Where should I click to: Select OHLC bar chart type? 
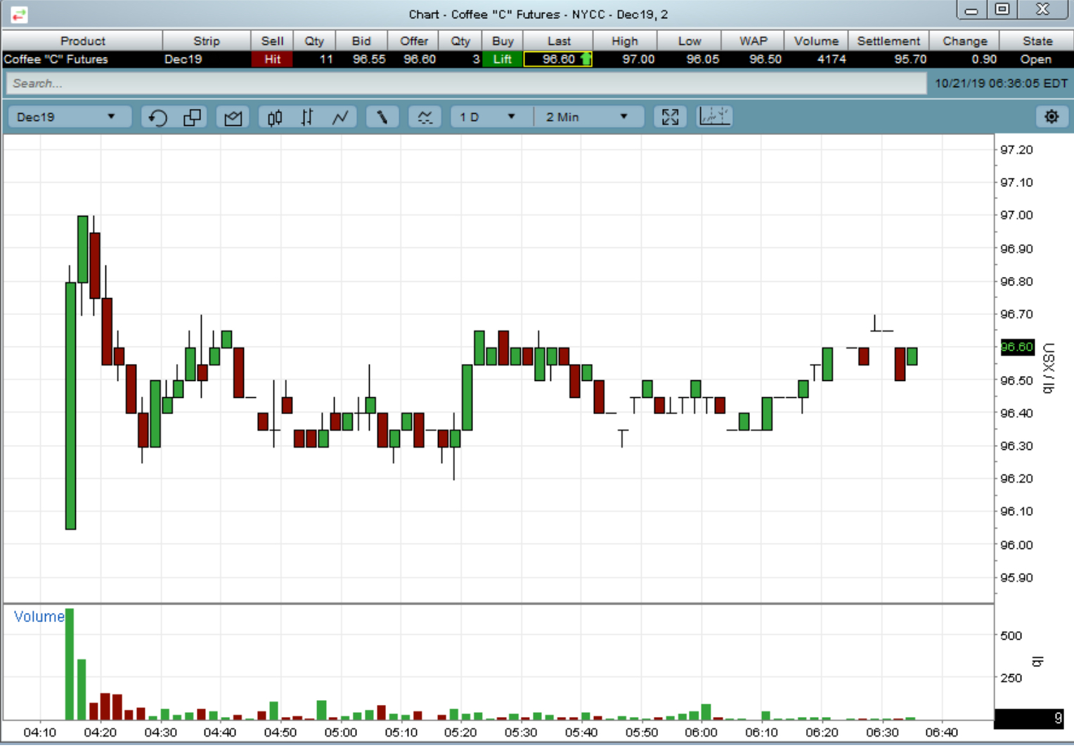click(307, 117)
